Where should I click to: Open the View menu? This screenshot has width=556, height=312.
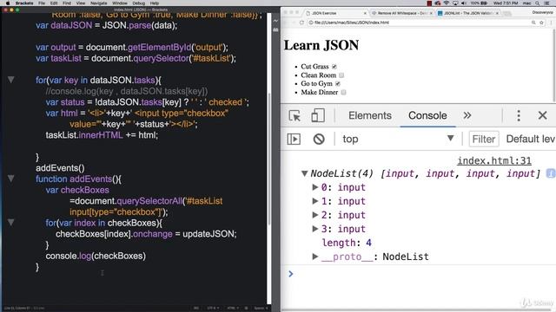[x=81, y=3]
